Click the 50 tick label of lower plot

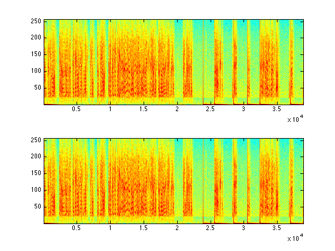pos(38,206)
